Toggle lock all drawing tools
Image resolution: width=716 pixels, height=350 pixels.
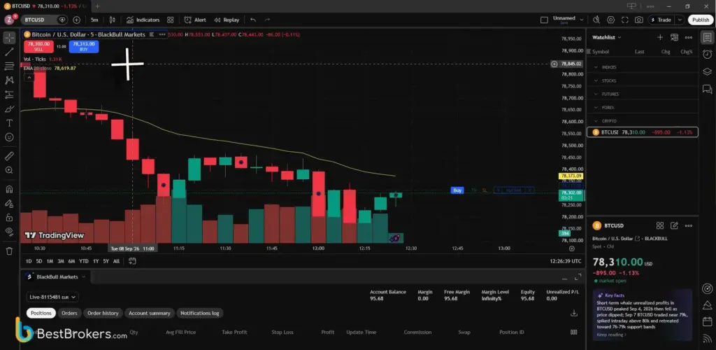(9, 218)
